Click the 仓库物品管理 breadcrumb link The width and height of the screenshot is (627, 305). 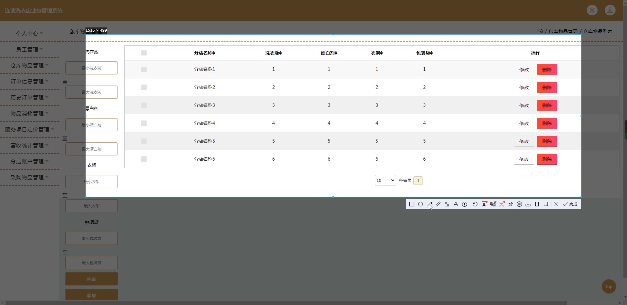pos(563,31)
